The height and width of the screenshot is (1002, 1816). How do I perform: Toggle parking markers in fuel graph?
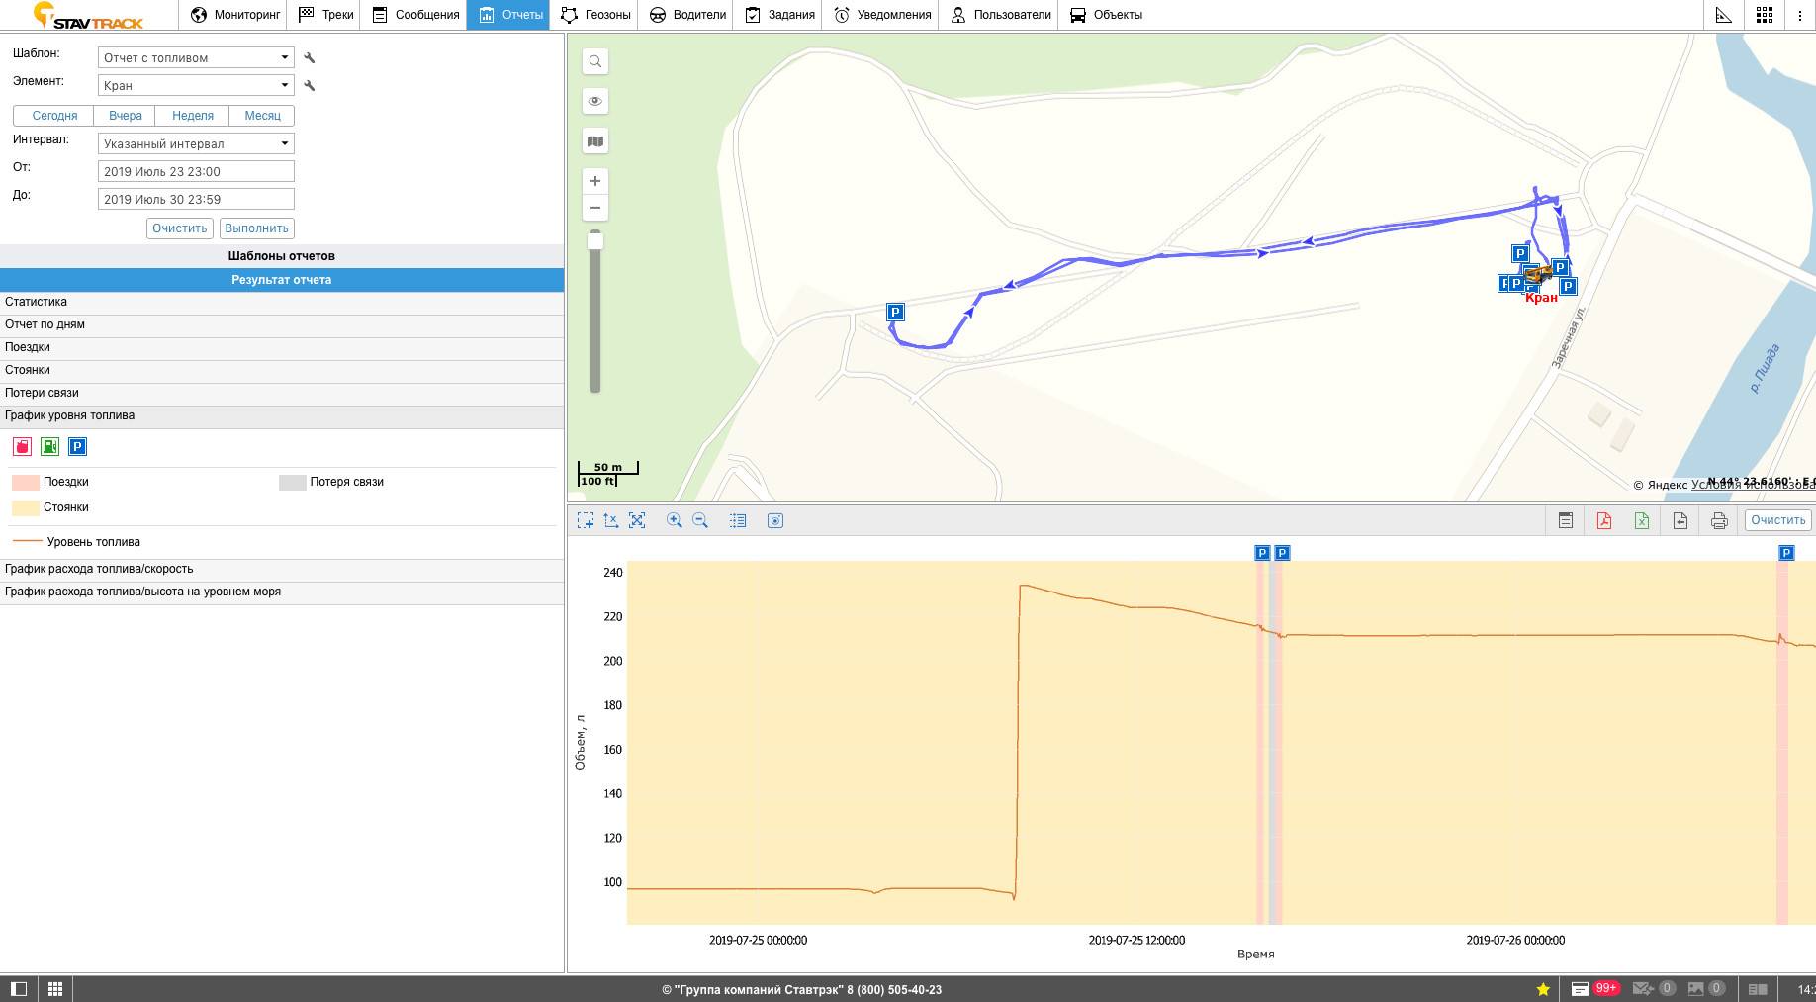[x=77, y=447]
